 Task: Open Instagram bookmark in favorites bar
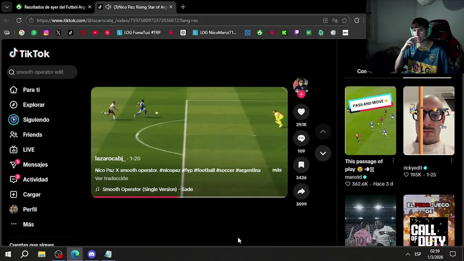click(x=46, y=33)
